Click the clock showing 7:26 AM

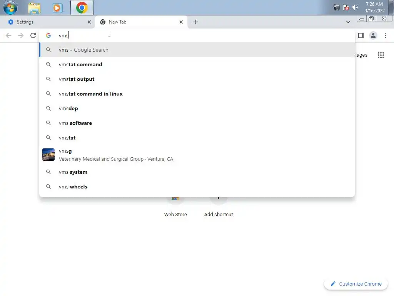tap(374, 7)
